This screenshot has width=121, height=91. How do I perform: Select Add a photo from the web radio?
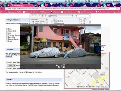point(7,69)
